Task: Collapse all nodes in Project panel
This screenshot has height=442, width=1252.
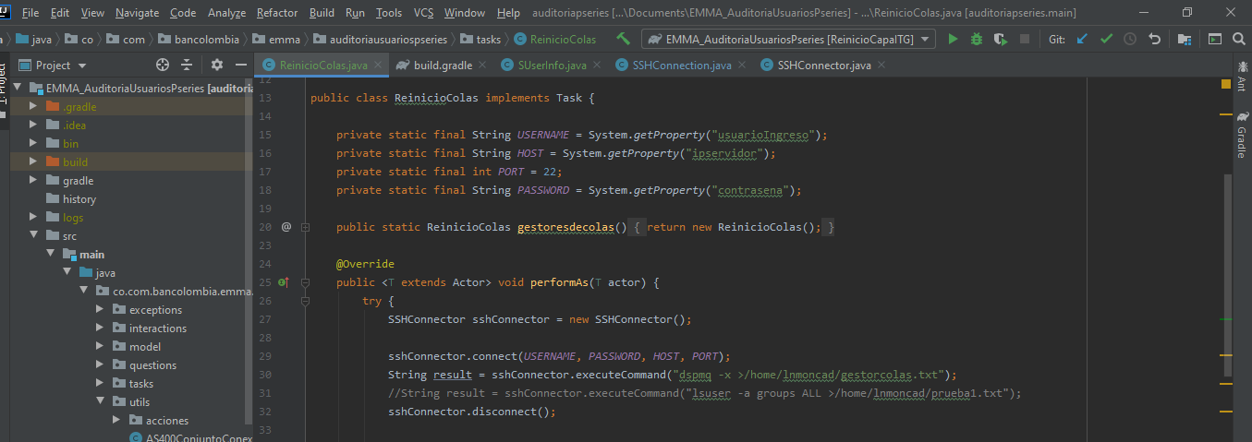Action: [187, 65]
